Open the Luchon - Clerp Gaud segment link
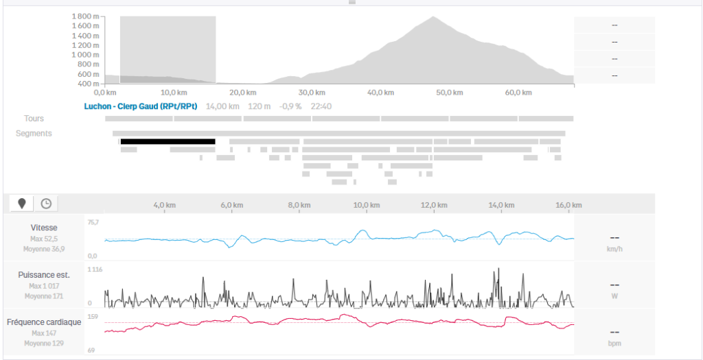The image size is (703, 360). pos(141,106)
